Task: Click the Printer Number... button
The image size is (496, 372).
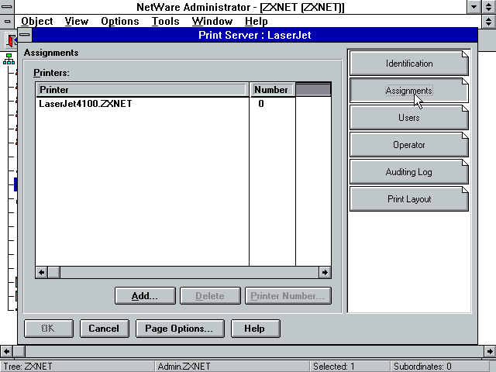Action: point(288,296)
